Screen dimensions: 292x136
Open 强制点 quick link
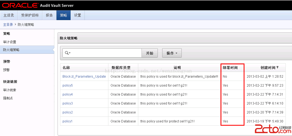tap(8, 98)
